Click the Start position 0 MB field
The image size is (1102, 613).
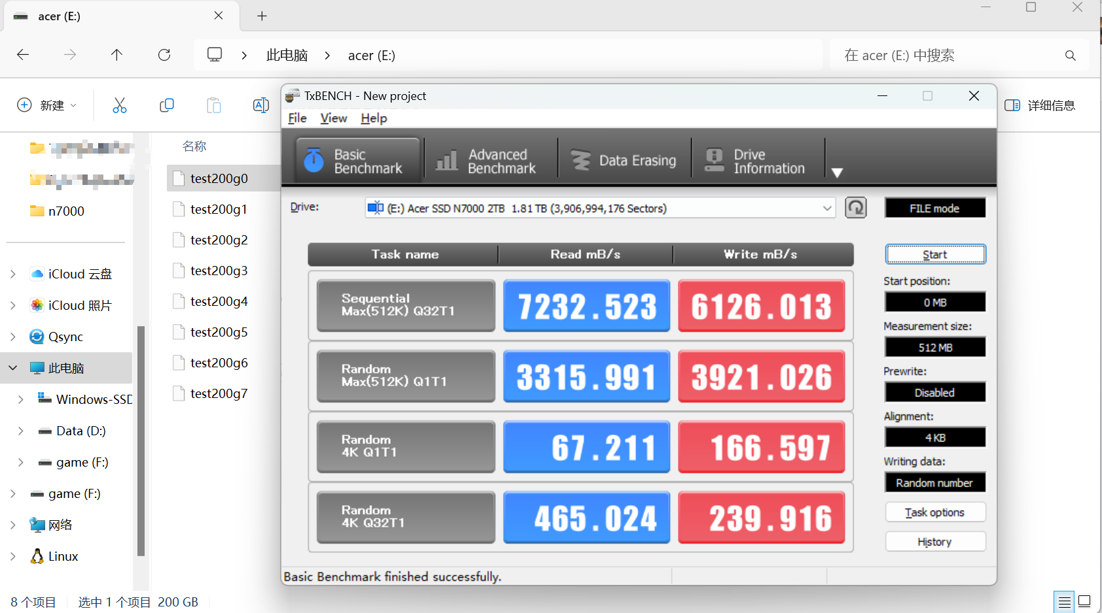(x=935, y=302)
